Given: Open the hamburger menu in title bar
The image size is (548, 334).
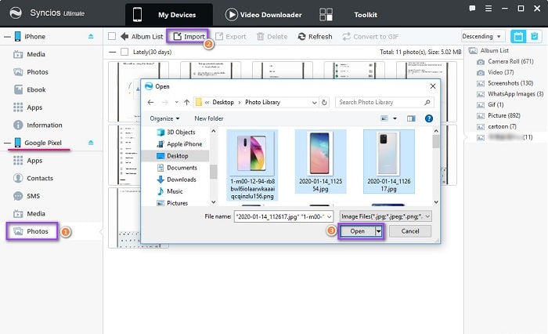Looking at the screenshot, I should click(489, 9).
